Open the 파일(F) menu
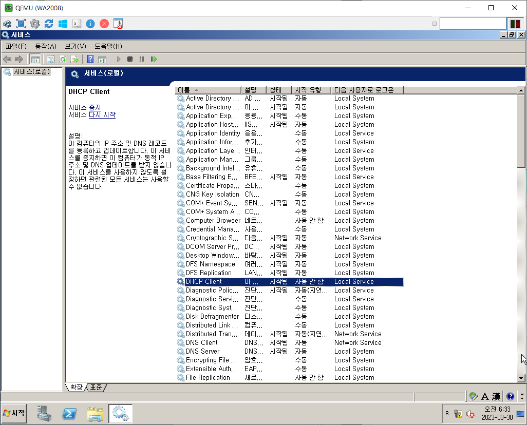Screen dimensions: 527x425 [x=16, y=46]
